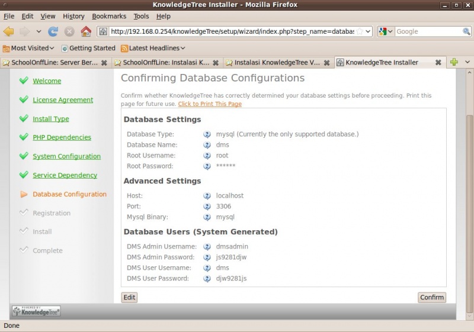Click help icon beside DMS User Username
Image resolution: width=474 pixels, height=332 pixels.
(207, 267)
